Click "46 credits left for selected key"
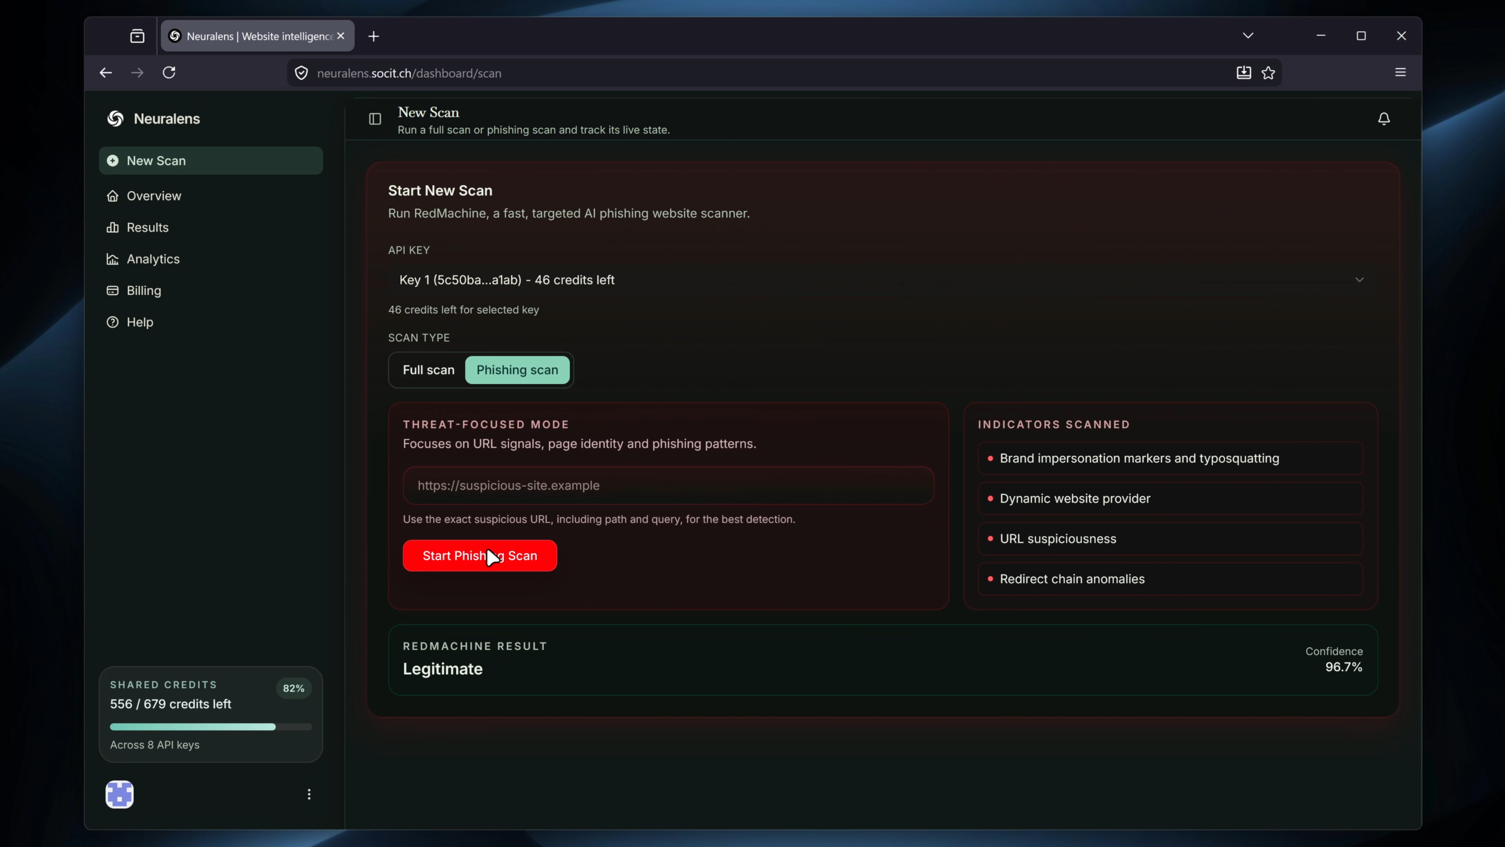This screenshot has width=1505, height=847. pos(464,310)
